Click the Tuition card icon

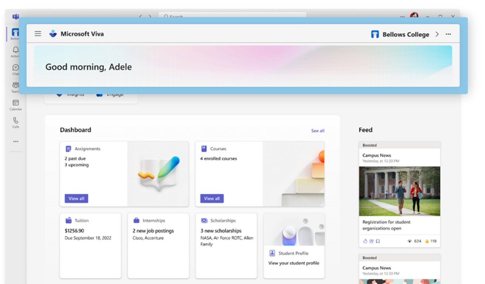pyautogui.click(x=68, y=220)
